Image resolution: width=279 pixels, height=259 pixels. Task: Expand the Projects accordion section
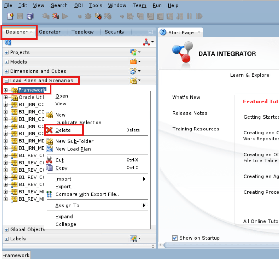6,52
